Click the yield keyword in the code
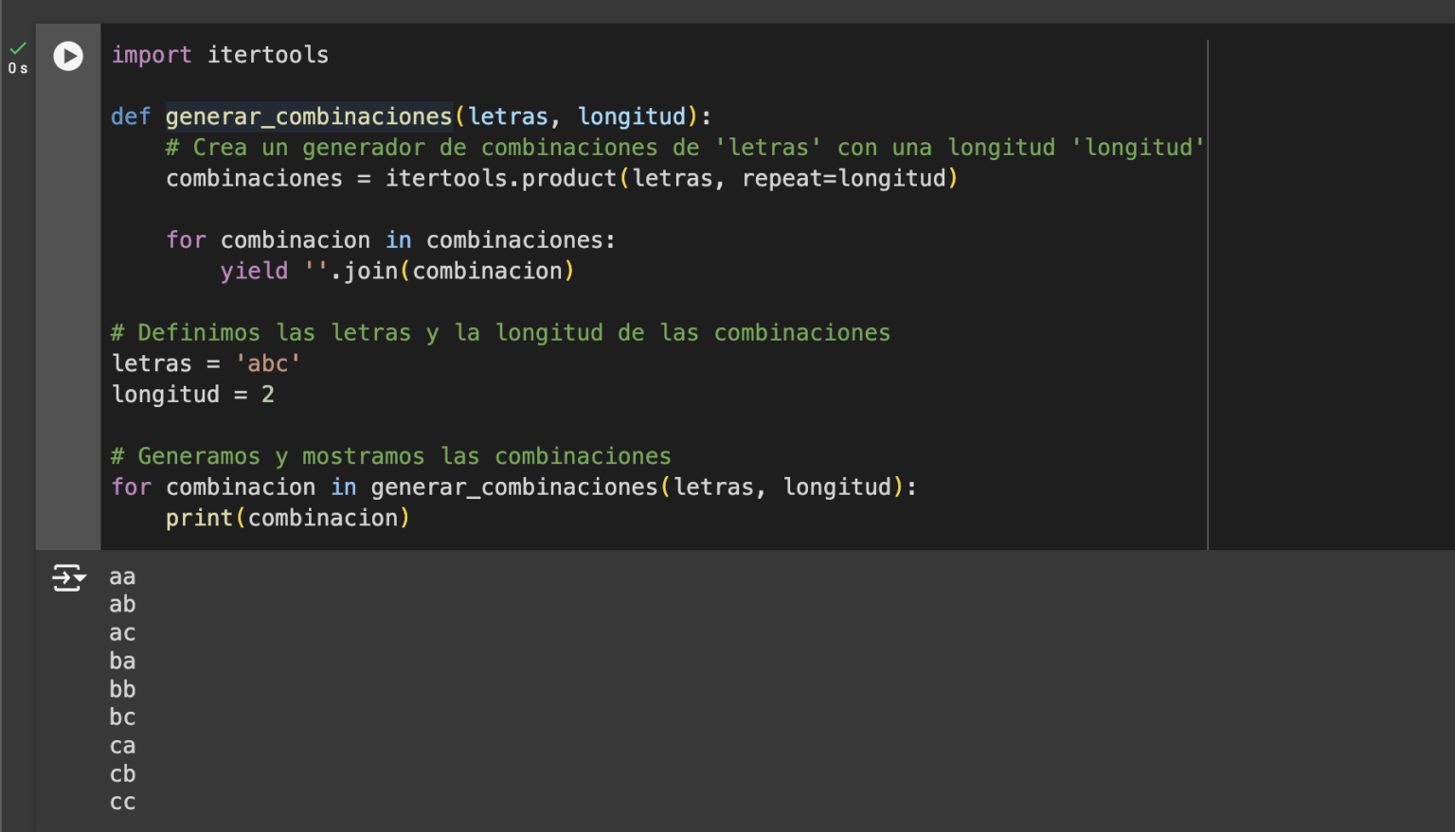The image size is (1455, 832). 254,271
